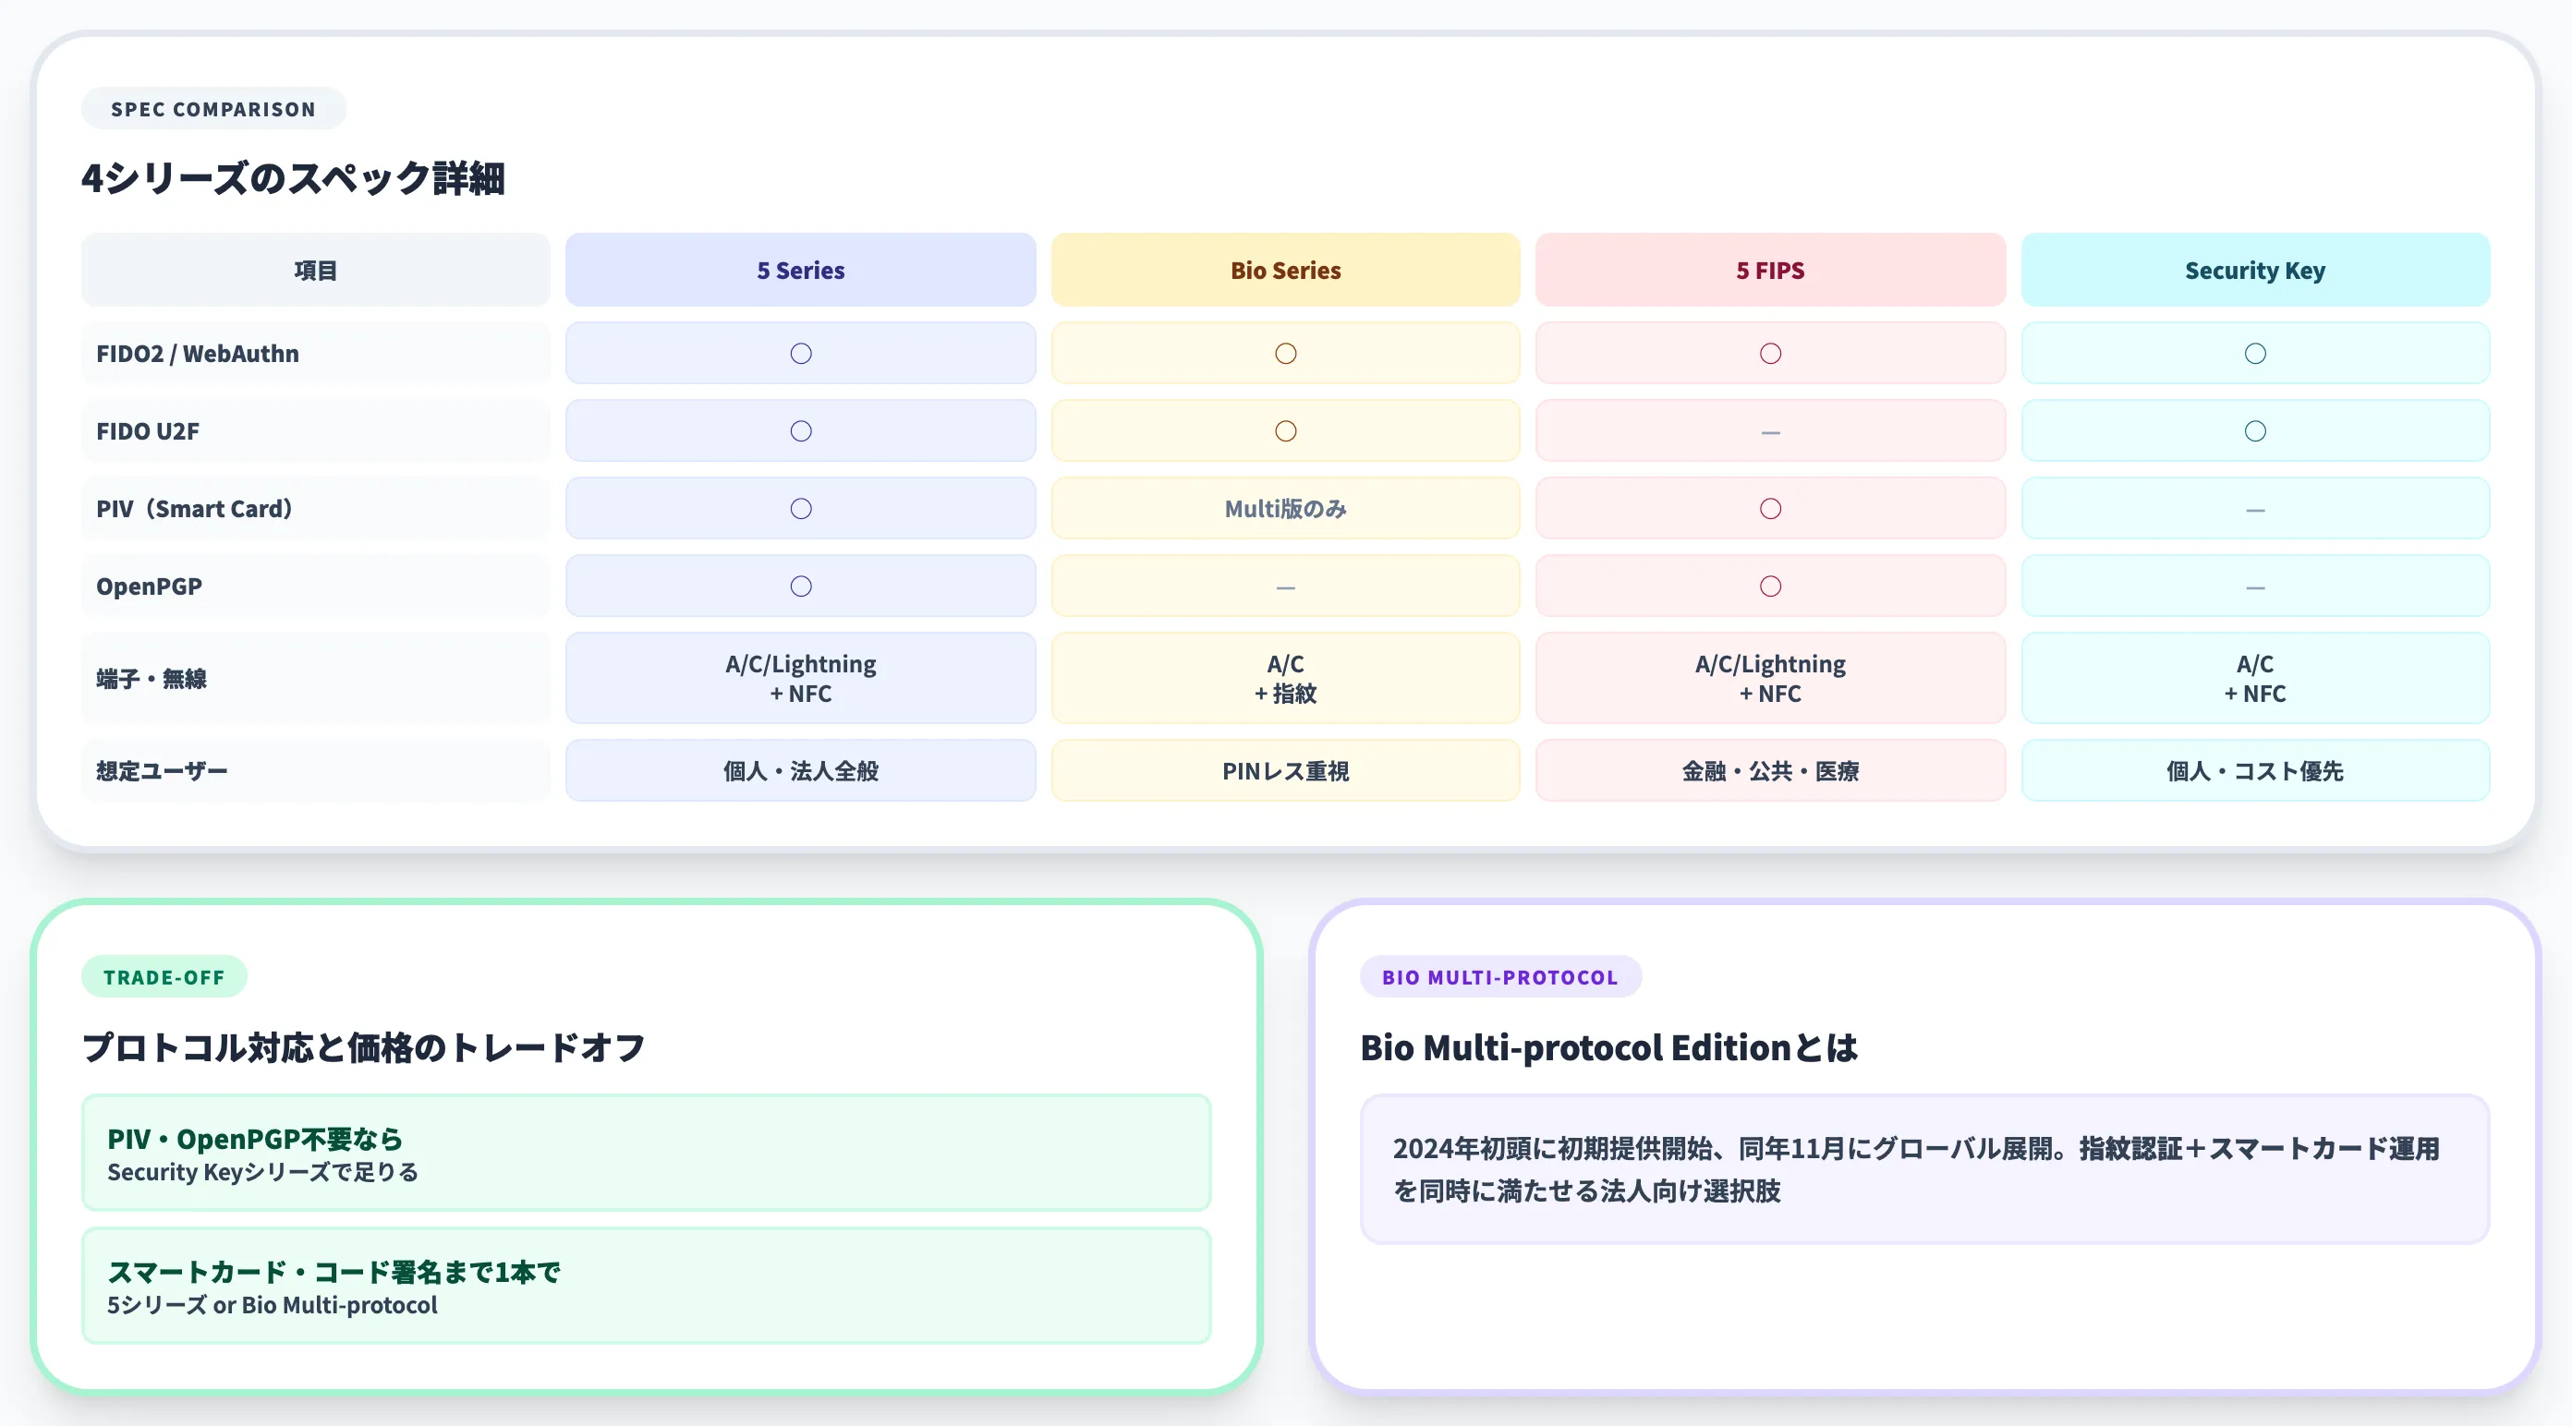Click the dash for 5 FIPS FIDO U2F
Viewport: 2572px width, 1426px height.
coord(1770,432)
